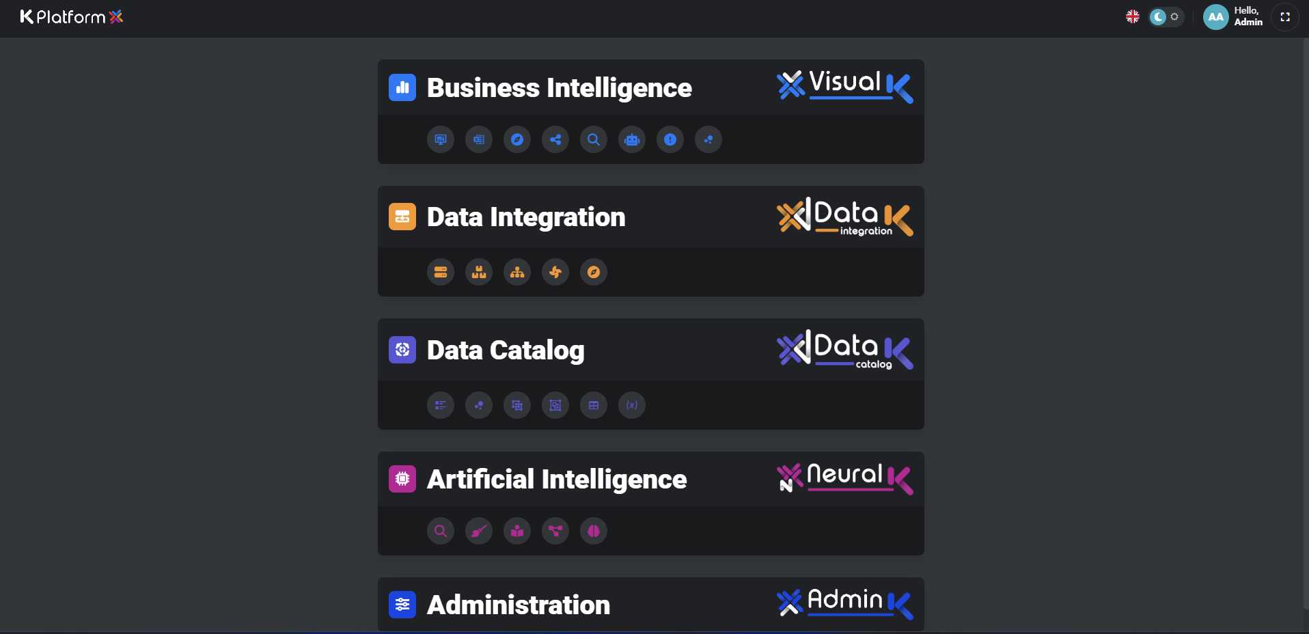
Task: Open the Business Intelligence module heading
Action: click(x=560, y=87)
